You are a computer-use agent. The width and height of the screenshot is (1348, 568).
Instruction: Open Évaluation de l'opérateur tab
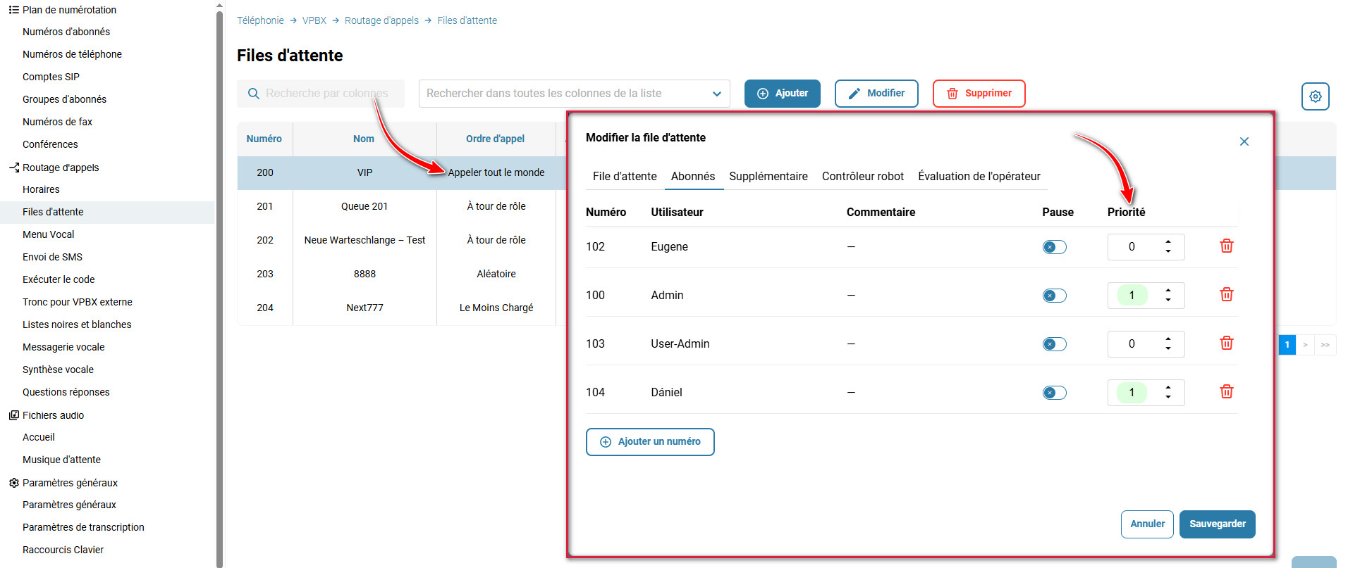(x=979, y=176)
